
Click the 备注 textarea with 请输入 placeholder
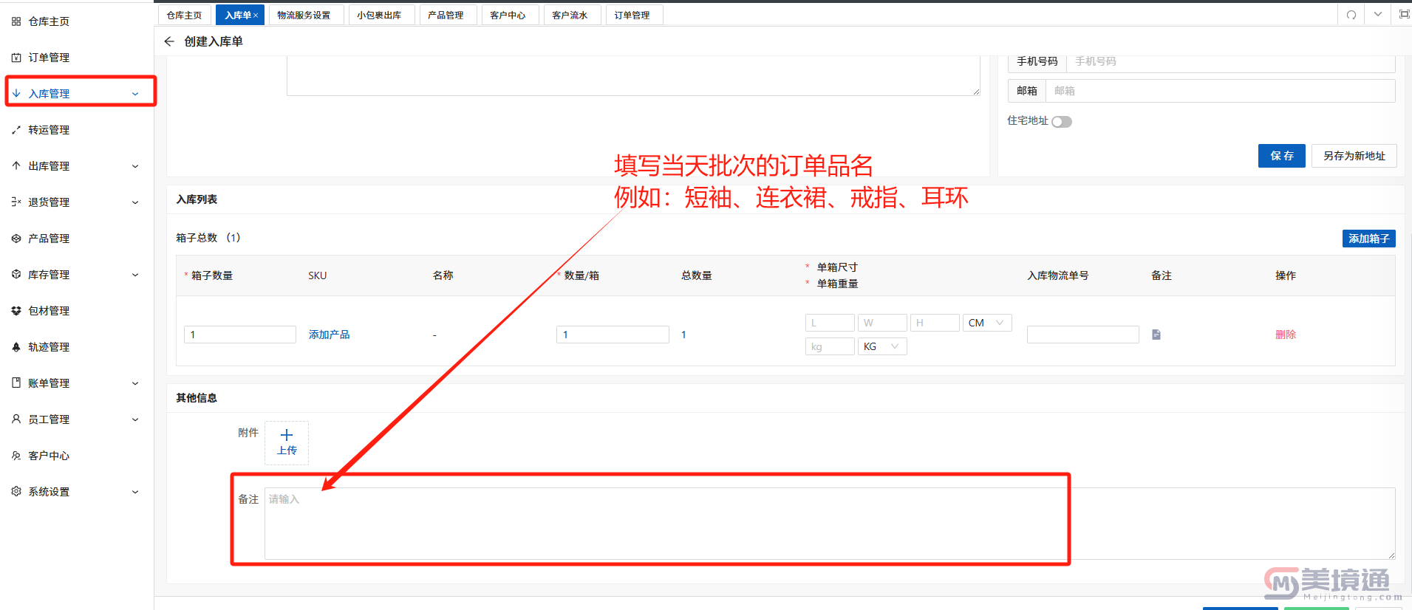coord(830,524)
